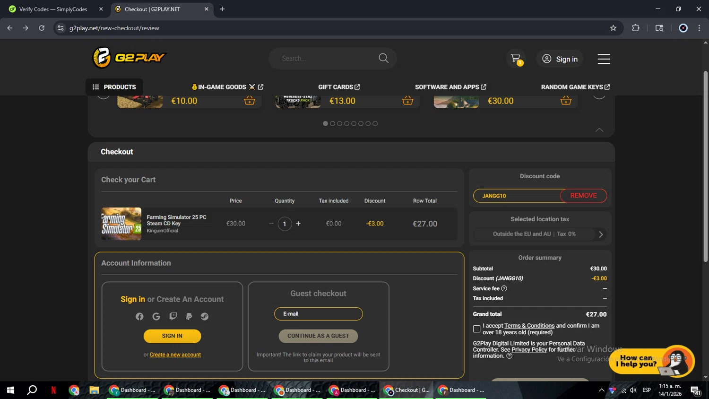Click Service fee help question icon
This screenshot has height=399, width=709.
tap(504, 288)
